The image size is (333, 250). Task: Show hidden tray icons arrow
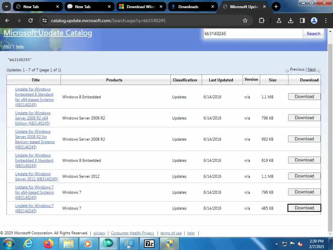(276, 244)
